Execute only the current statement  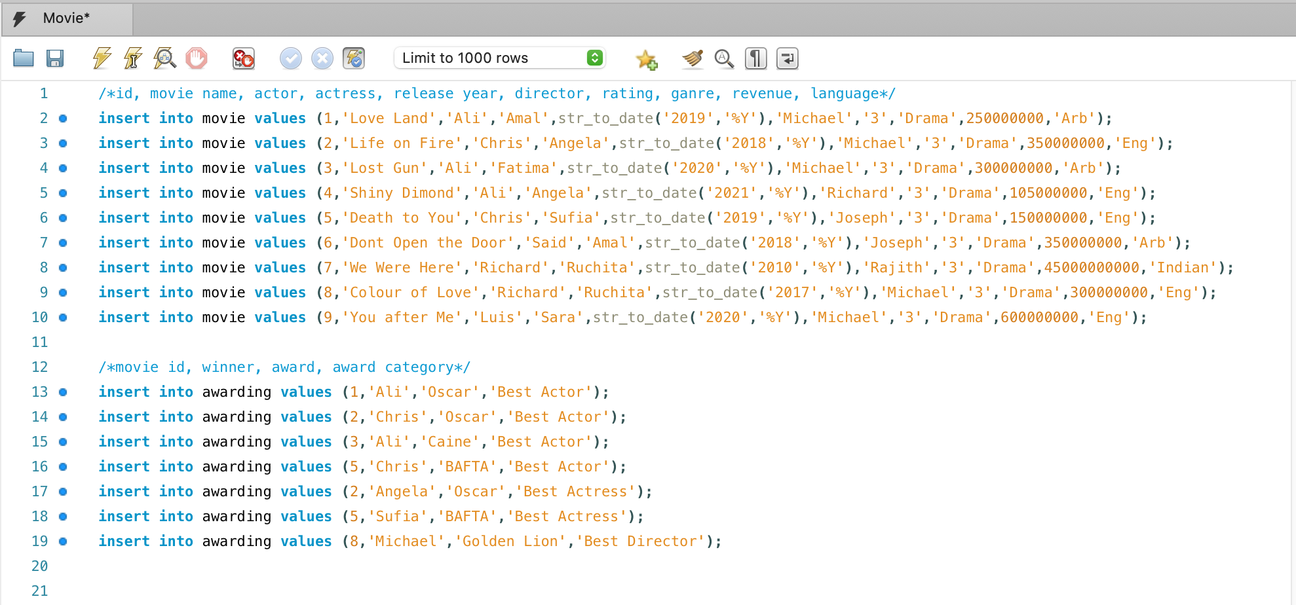point(132,58)
